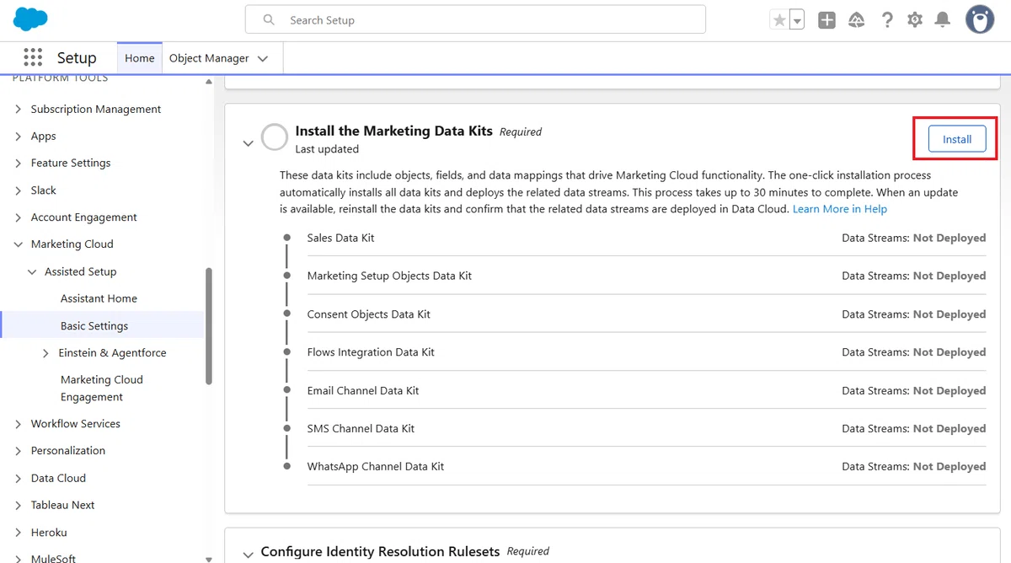Expand Einstein & Agentforce node
The height and width of the screenshot is (563, 1011).
[x=45, y=353]
